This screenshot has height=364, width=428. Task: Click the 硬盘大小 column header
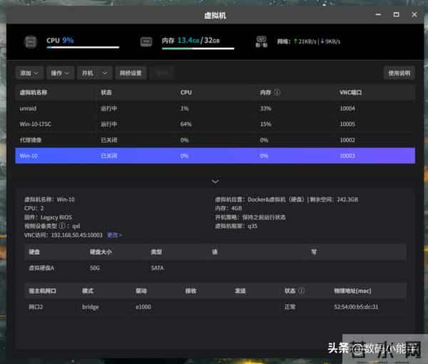(101, 252)
